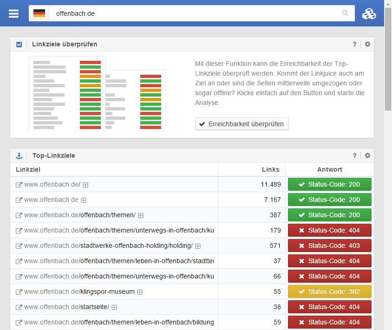392x330 pixels.
Task: Open the cubes module icon
Action: click(370, 14)
